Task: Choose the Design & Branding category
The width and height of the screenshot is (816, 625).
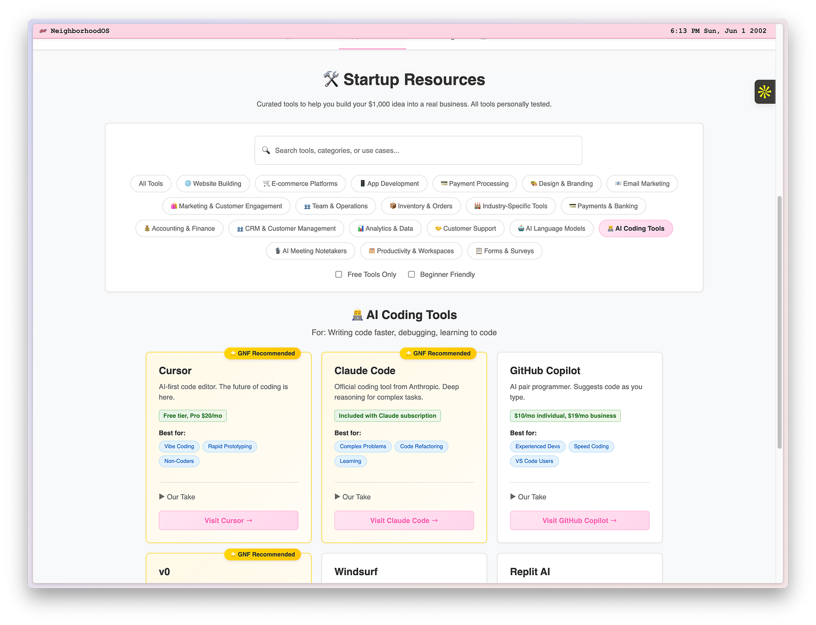Action: tap(562, 183)
